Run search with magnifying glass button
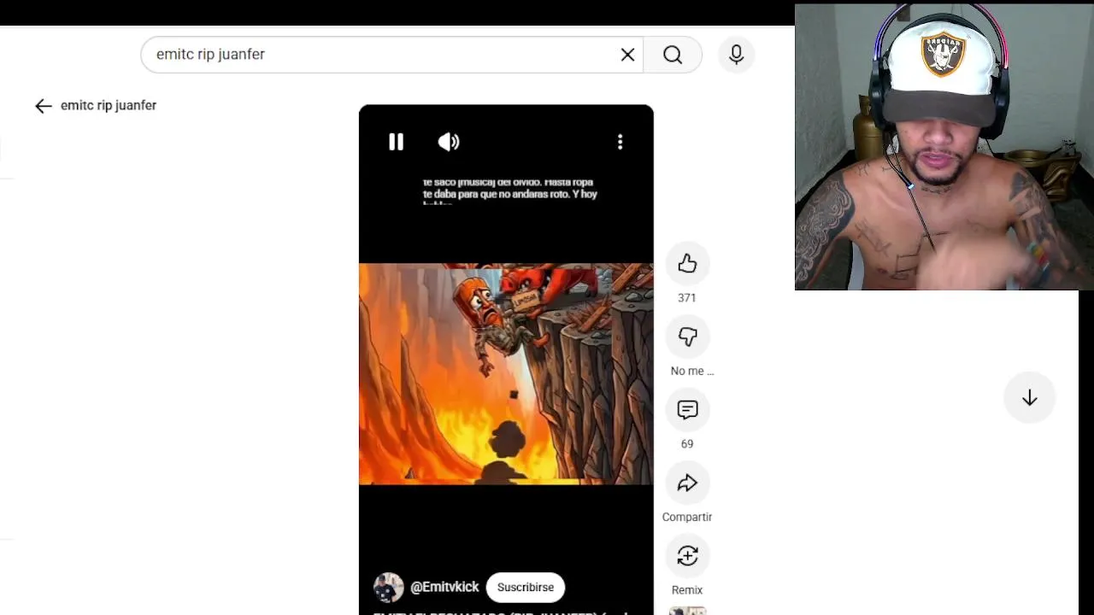This screenshot has width=1094, height=615. (673, 55)
